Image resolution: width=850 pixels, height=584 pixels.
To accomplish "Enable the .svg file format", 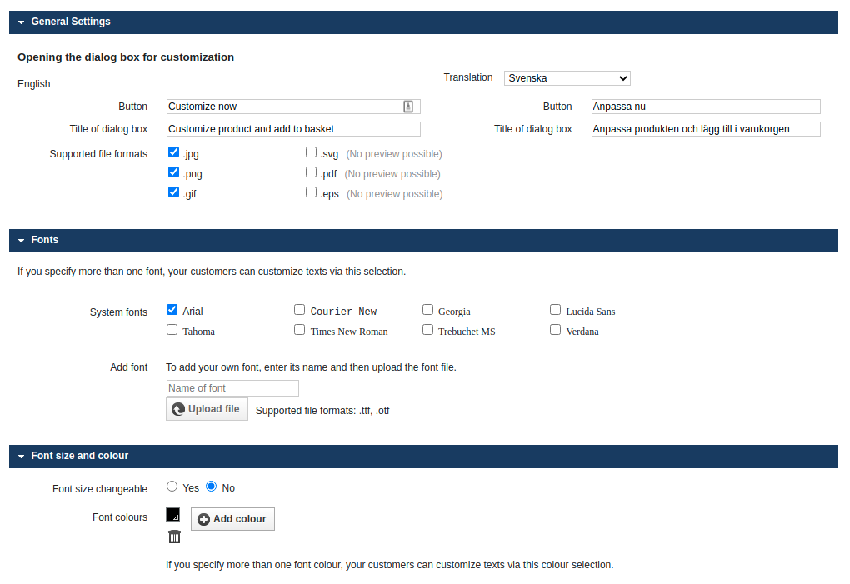I will click(x=311, y=152).
